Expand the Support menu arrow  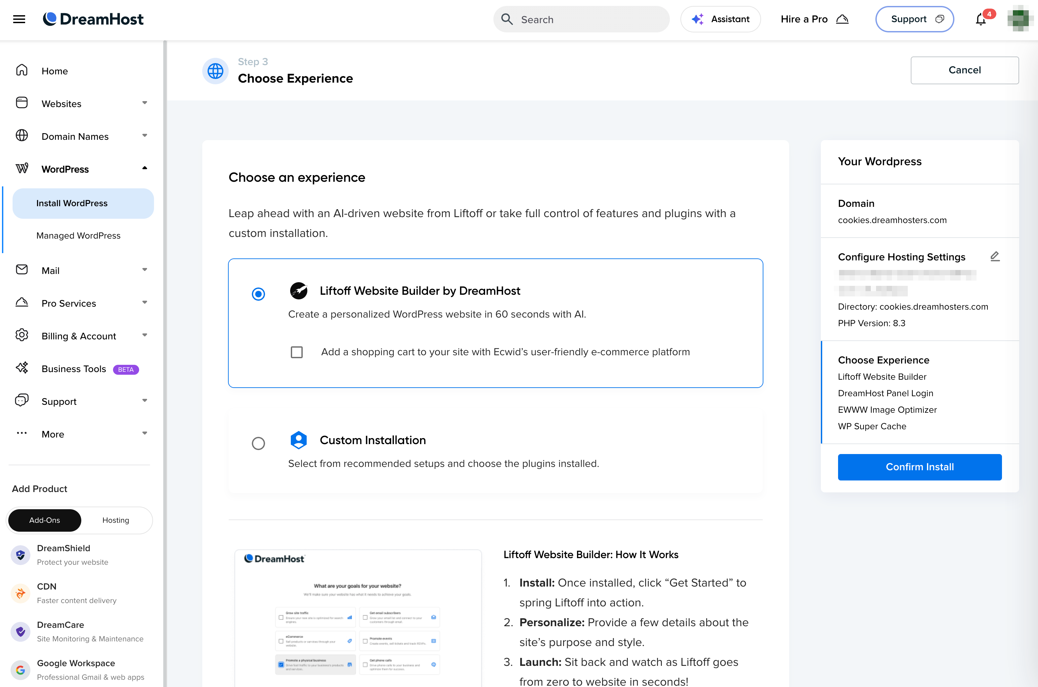point(145,401)
